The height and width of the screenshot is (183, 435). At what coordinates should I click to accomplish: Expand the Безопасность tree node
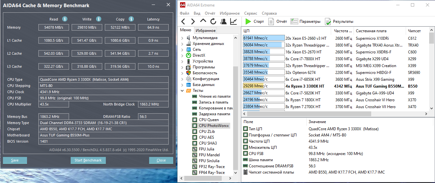point(182,73)
